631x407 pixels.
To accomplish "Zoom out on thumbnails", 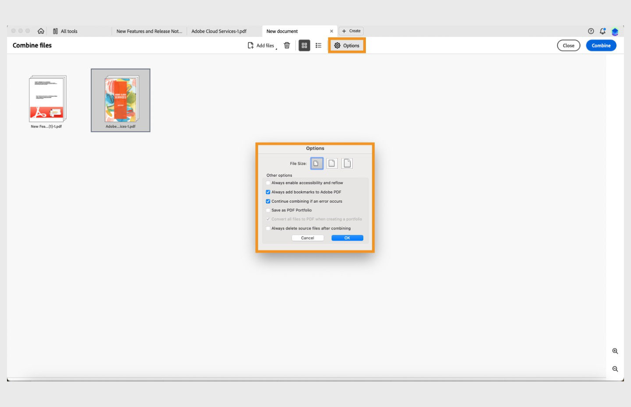I will tap(615, 369).
